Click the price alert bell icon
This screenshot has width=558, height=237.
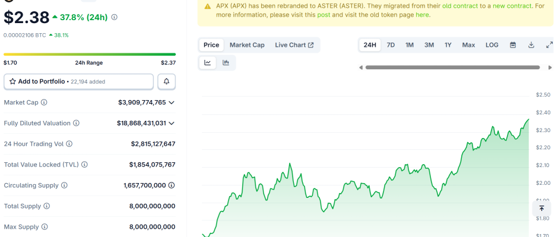[167, 81]
